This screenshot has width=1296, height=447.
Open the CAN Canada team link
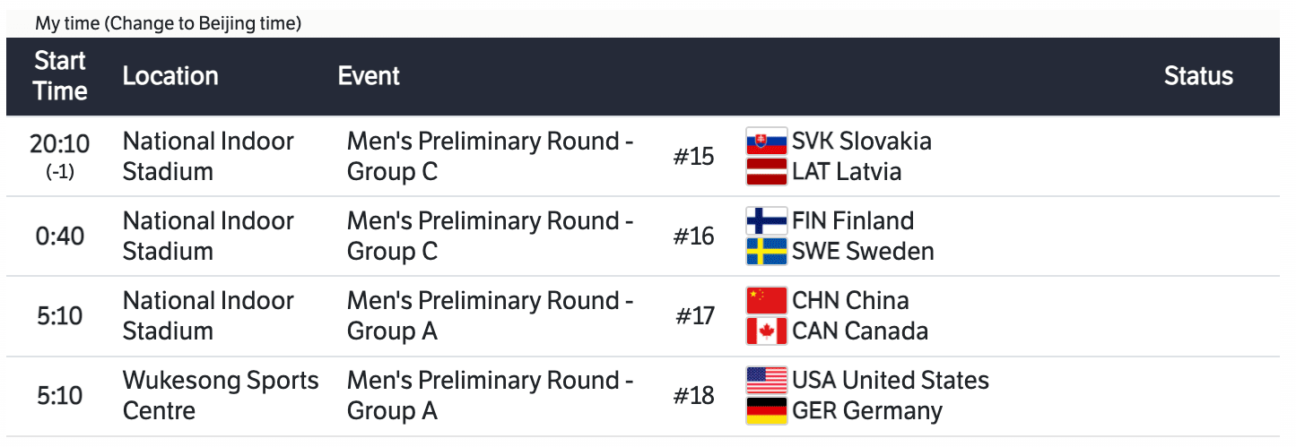[860, 331]
